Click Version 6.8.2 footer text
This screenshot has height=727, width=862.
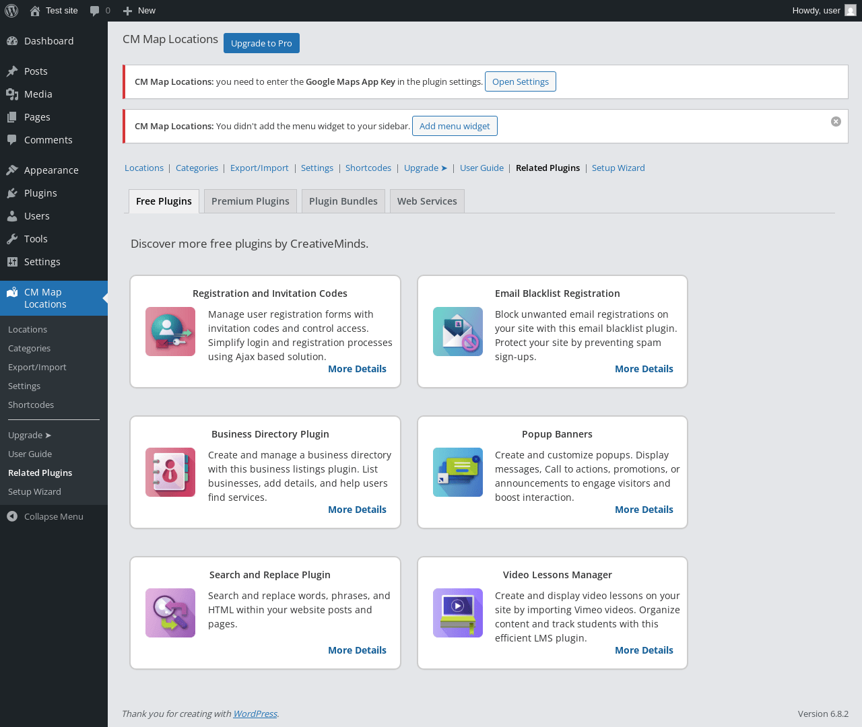[823, 714]
